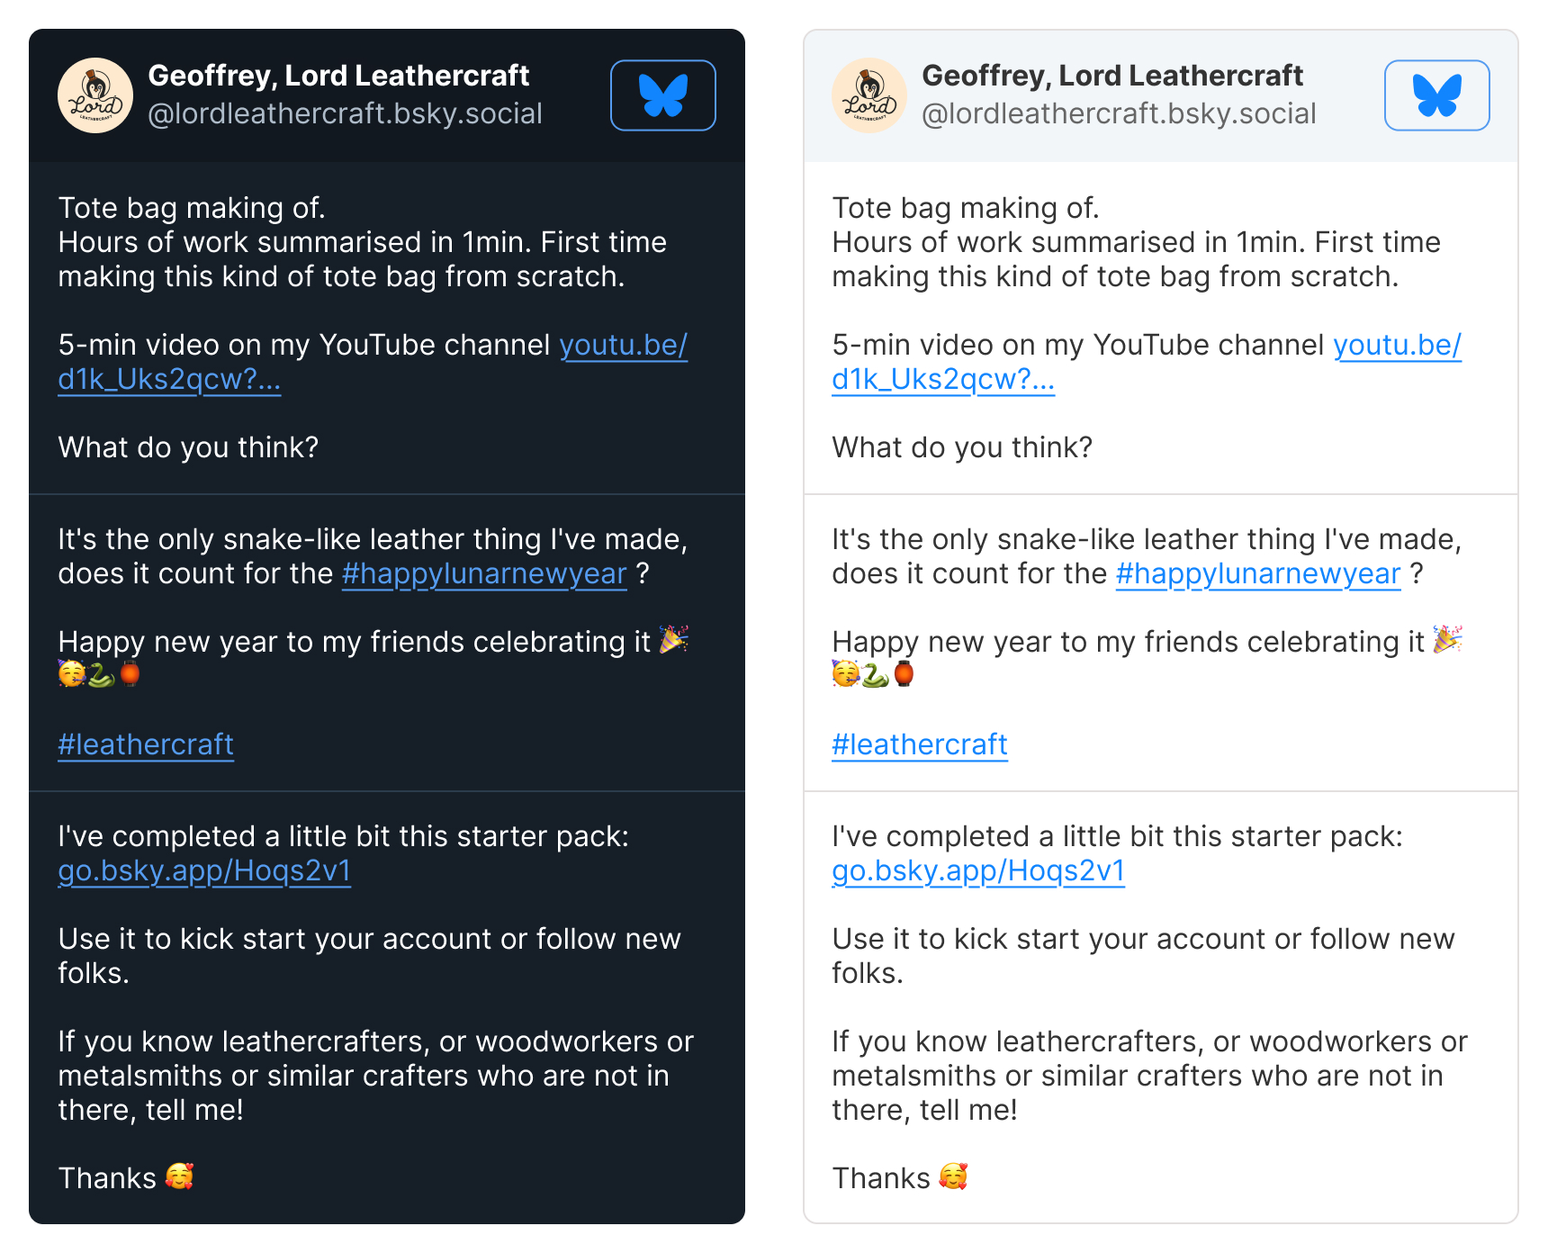Image resolution: width=1548 pixels, height=1253 pixels.
Task: Click the "Thanks" hearts emoji in dark card
Action: coord(180,1176)
